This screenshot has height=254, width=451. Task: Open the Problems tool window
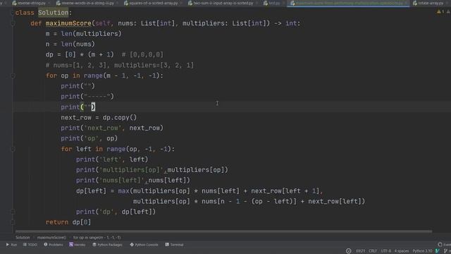(x=54, y=245)
